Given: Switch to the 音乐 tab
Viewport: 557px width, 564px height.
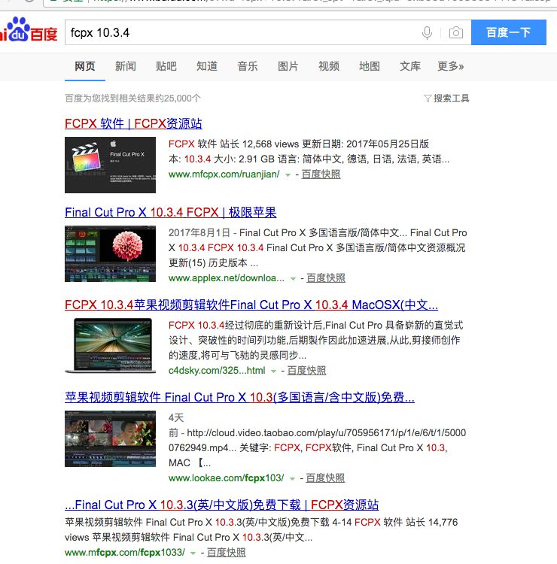Looking at the screenshot, I should [248, 66].
